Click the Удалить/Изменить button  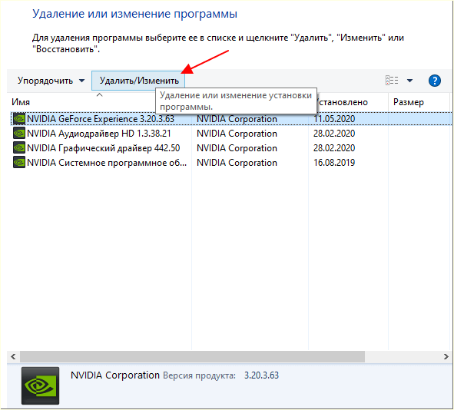point(138,81)
